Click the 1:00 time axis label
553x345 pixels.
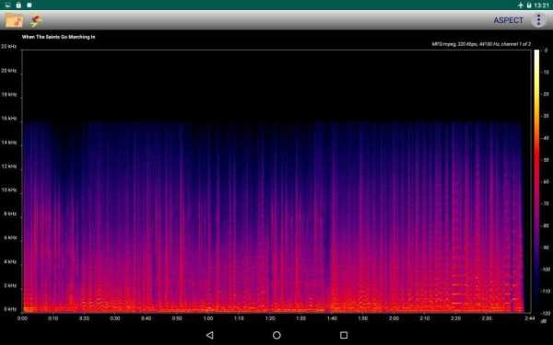coord(208,318)
